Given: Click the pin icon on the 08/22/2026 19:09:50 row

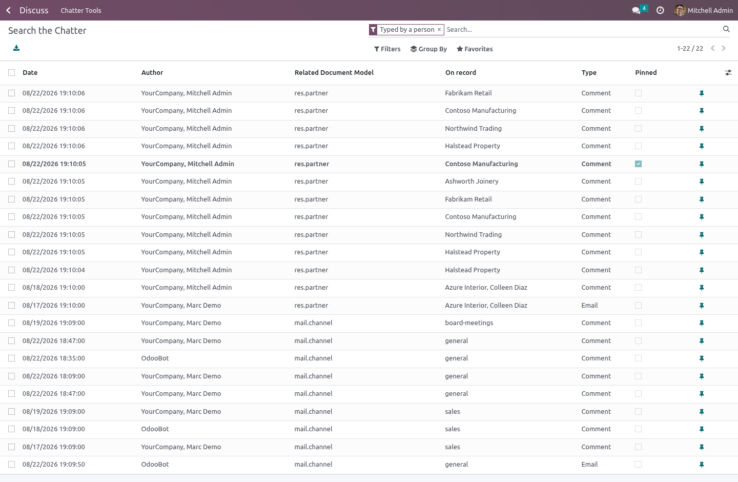Looking at the screenshot, I should tap(702, 465).
